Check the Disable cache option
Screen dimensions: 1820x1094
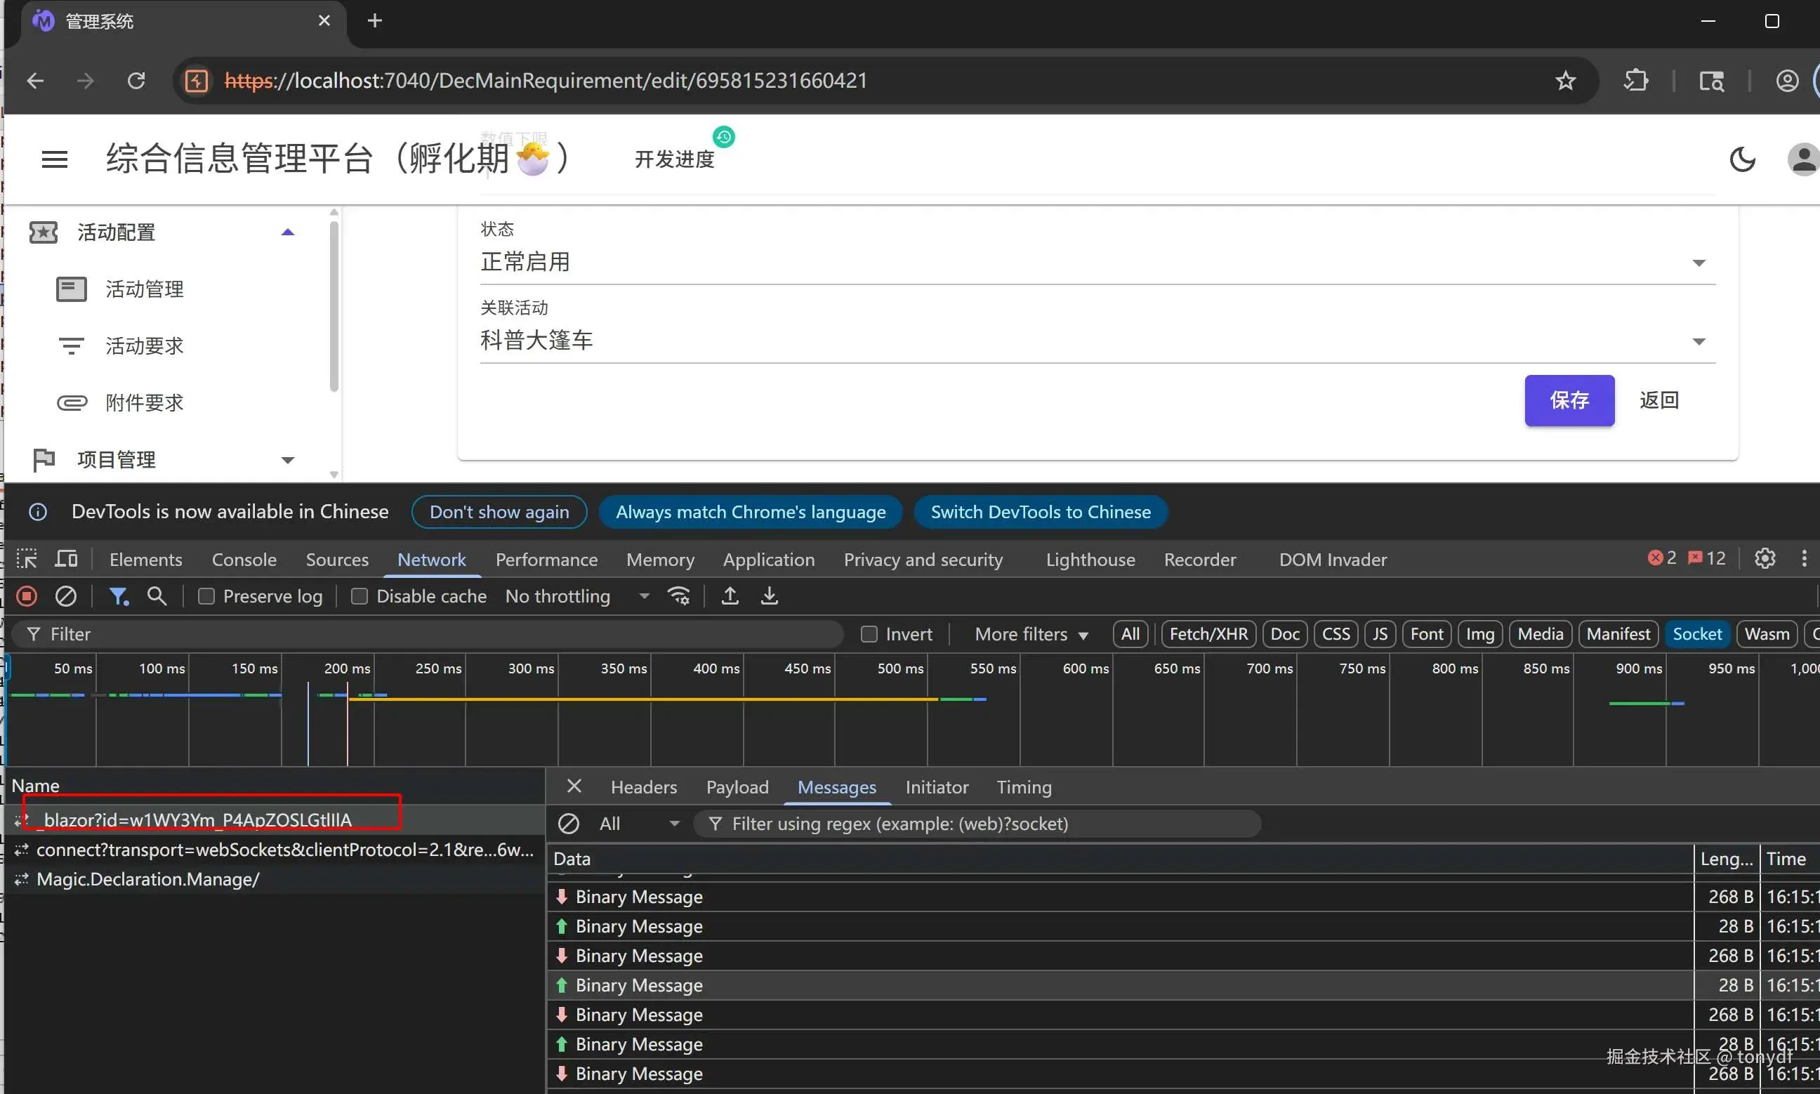pyautogui.click(x=359, y=596)
